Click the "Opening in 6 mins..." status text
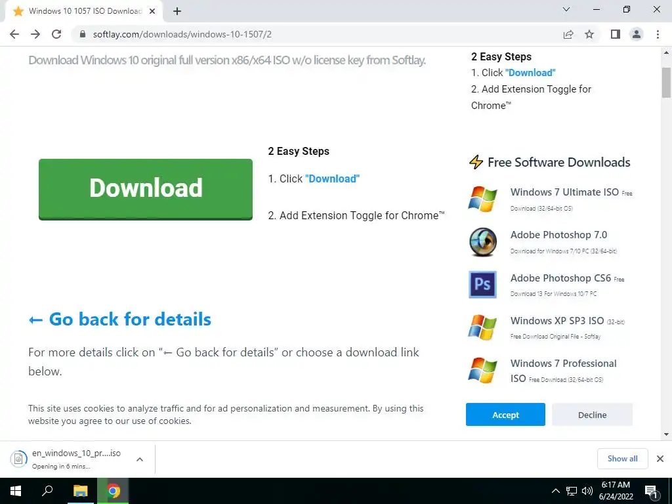 coord(61,467)
